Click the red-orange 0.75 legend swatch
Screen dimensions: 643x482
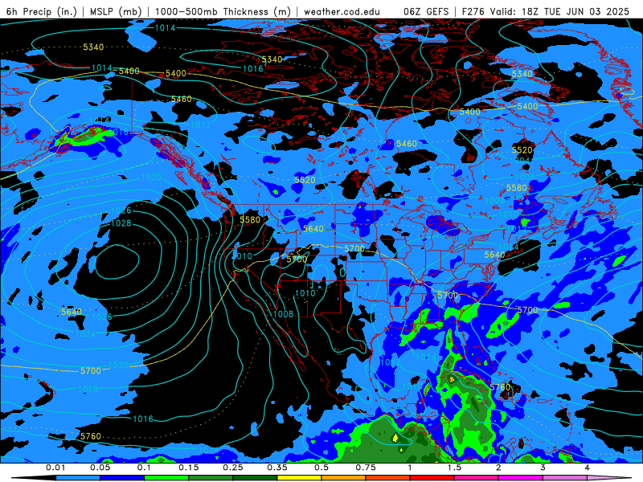388,478
